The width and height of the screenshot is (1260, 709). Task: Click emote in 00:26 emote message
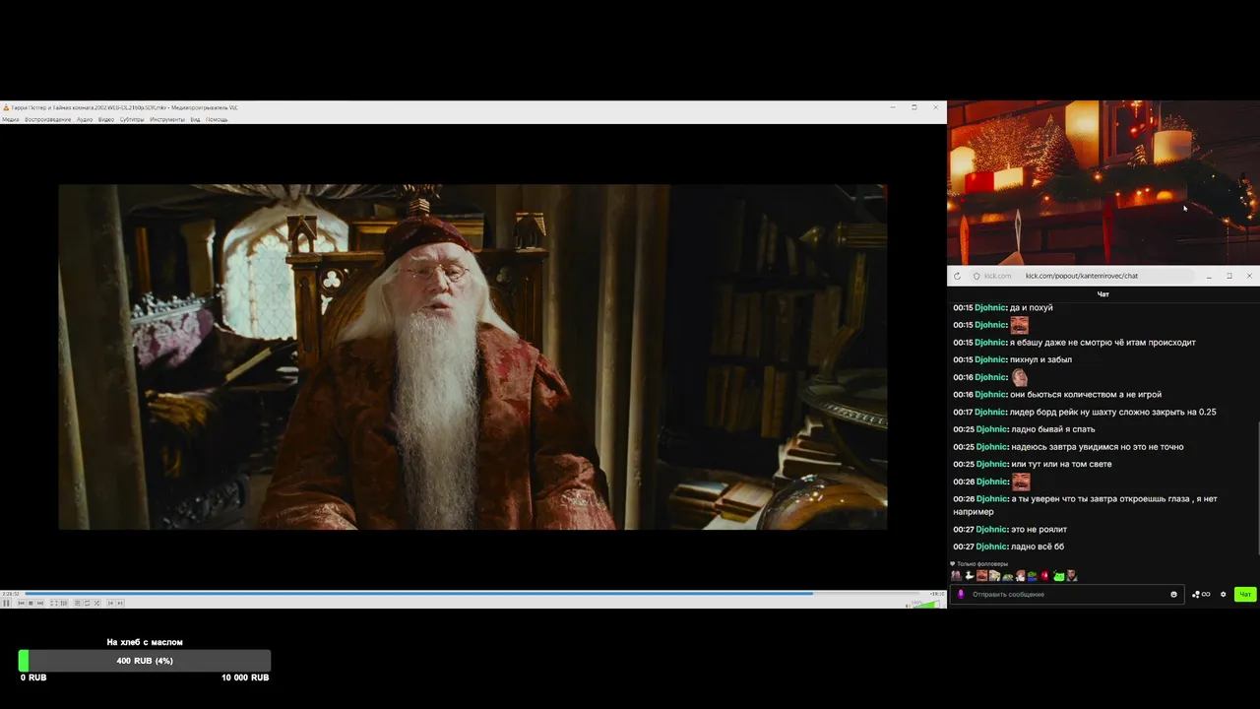1021,482
